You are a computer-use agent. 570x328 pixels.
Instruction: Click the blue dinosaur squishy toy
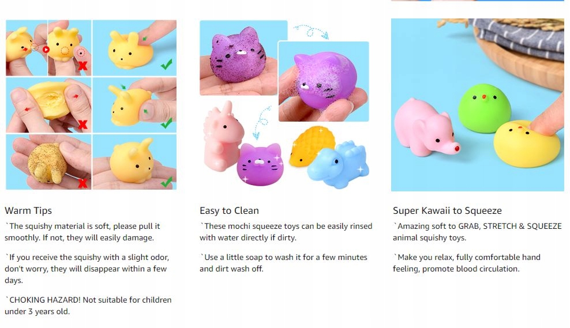tap(337, 164)
